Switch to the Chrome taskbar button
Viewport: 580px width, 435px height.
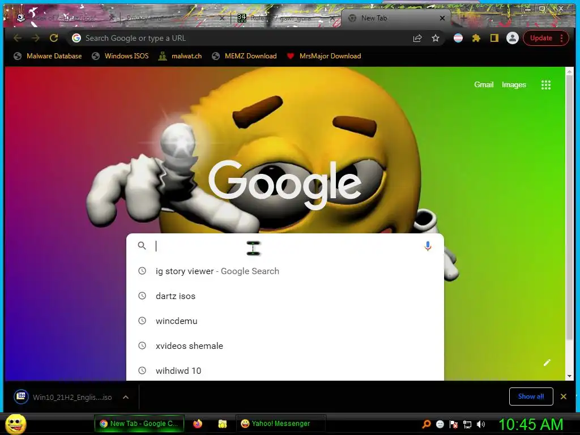[x=139, y=424]
